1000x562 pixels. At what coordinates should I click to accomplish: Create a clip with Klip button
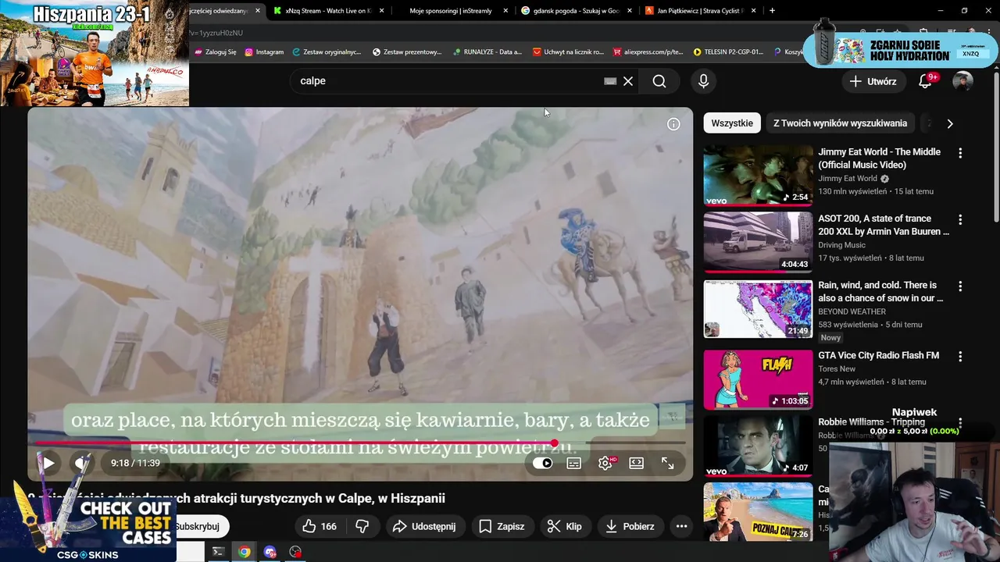(x=564, y=526)
